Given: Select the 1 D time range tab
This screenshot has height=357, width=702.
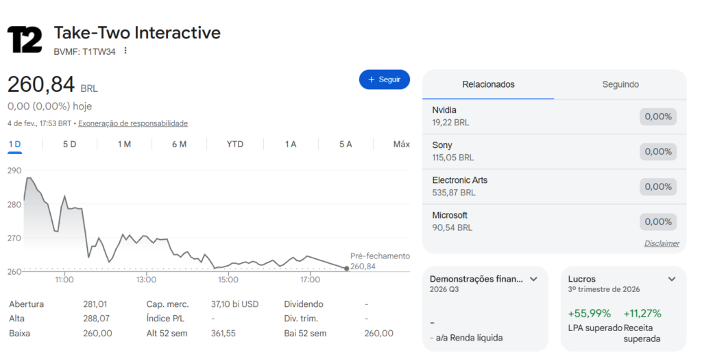Looking at the screenshot, I should 14,144.
